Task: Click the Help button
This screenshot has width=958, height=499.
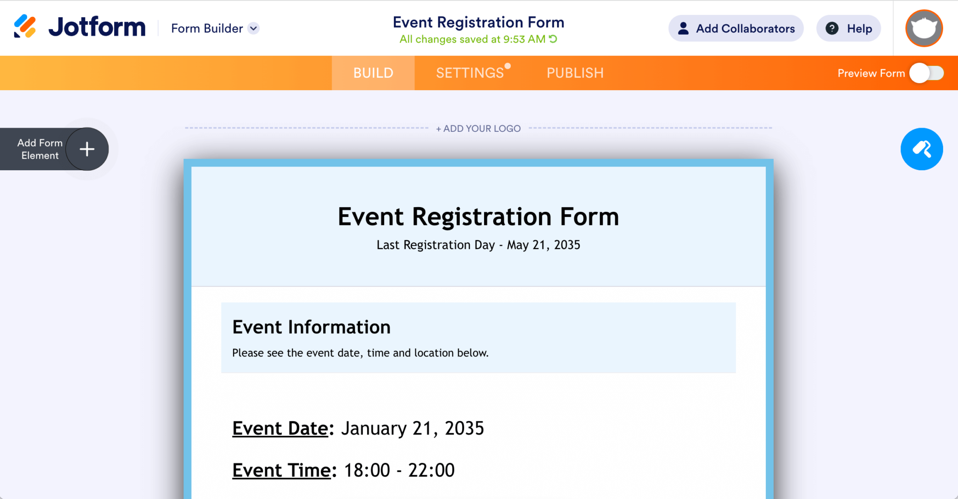Action: pyautogui.click(x=848, y=28)
